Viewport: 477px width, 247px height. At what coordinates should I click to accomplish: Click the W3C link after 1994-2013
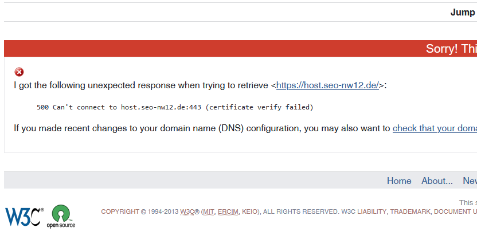[187, 211]
